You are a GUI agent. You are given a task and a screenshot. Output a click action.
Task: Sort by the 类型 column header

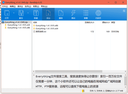pos(113,22)
